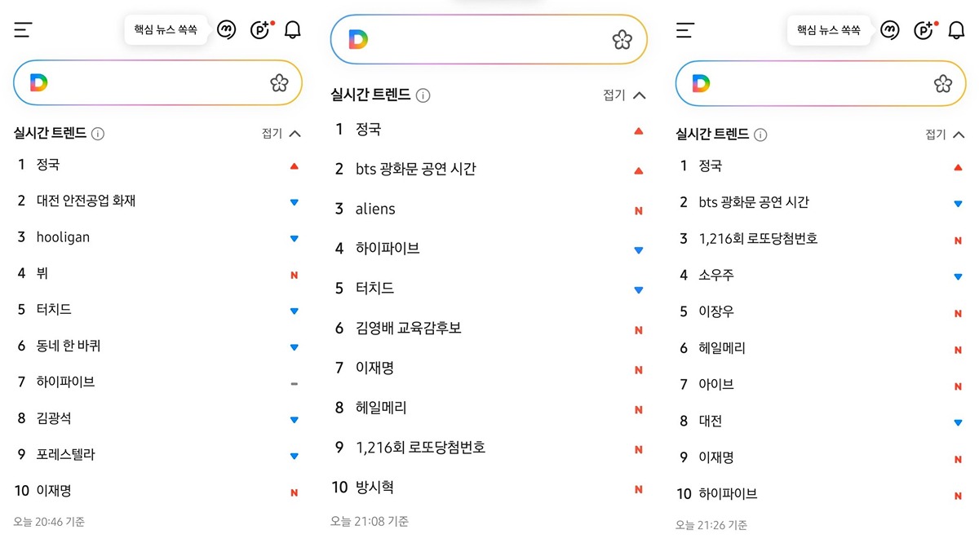Select the '소우주' trending keyword
Viewport: 979px width, 543px height.
pyautogui.click(x=716, y=275)
